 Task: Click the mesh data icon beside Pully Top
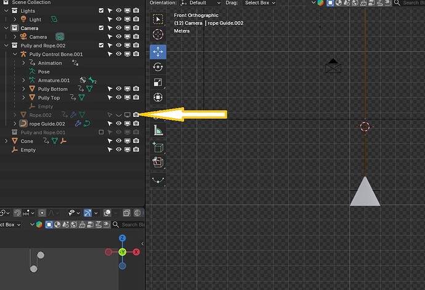click(x=81, y=97)
